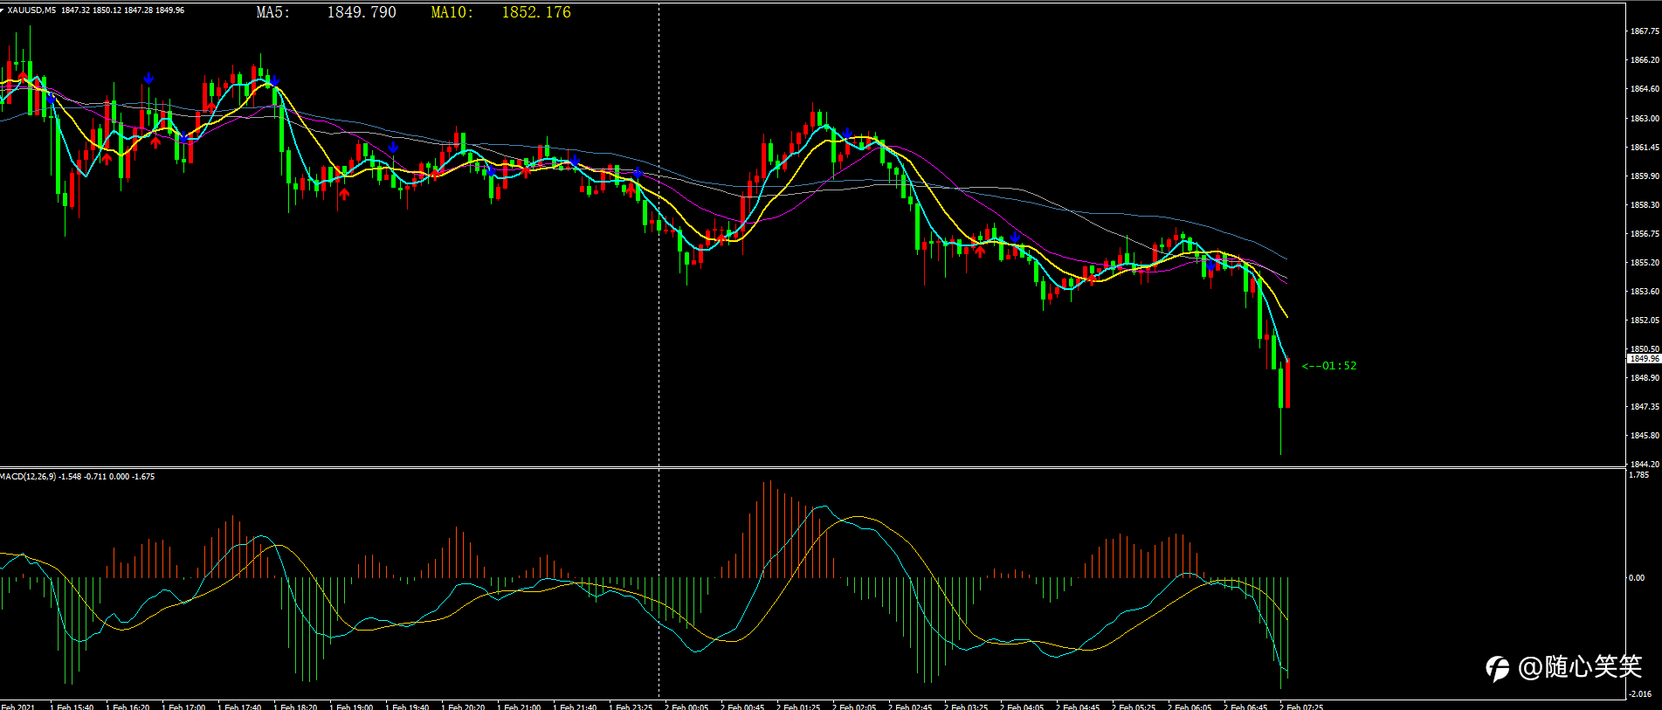
Task: Click the MA10 value 1852.176
Action: (536, 12)
